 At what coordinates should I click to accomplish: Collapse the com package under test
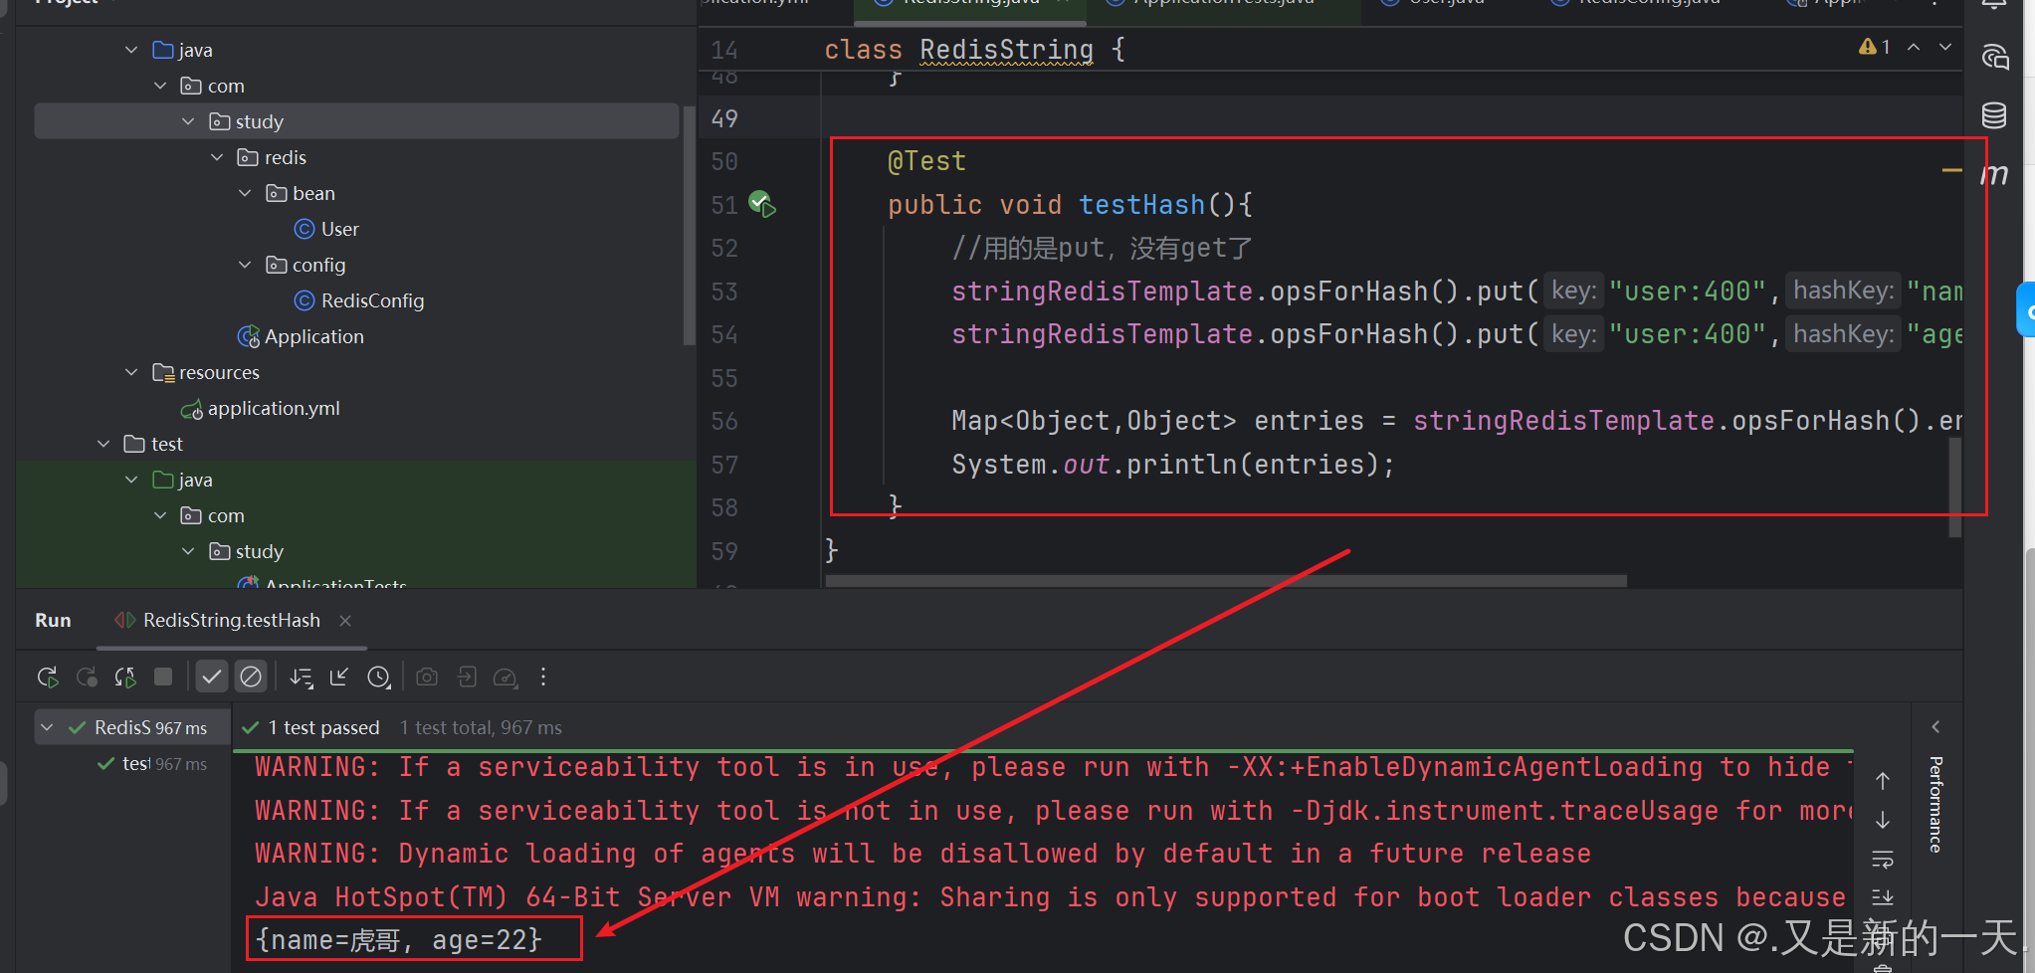160,515
